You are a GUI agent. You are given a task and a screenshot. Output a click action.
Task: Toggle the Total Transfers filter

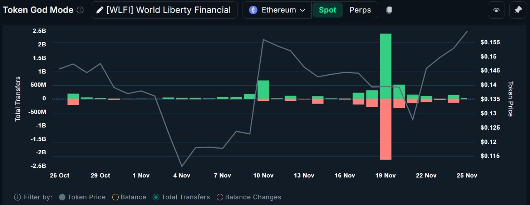181,197
